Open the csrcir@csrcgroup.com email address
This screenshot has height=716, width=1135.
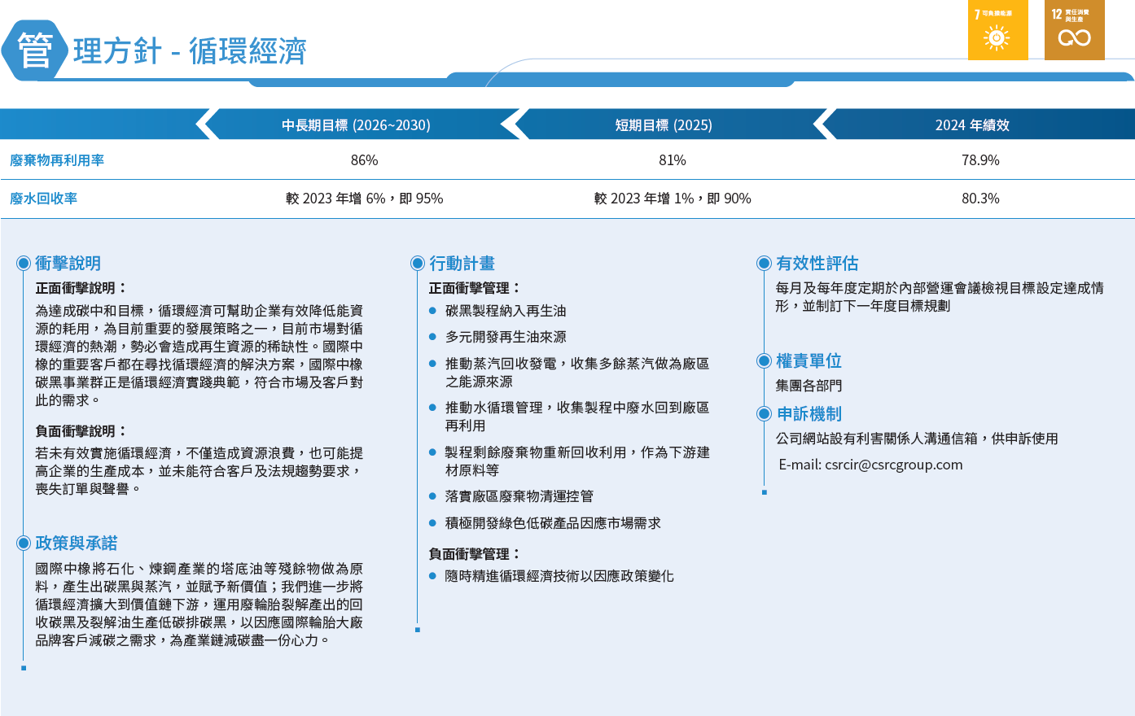tap(893, 465)
